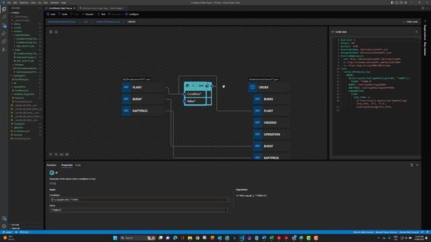This screenshot has height=242, width=431.
Task: Select Value input of If node
Action: 195,101
